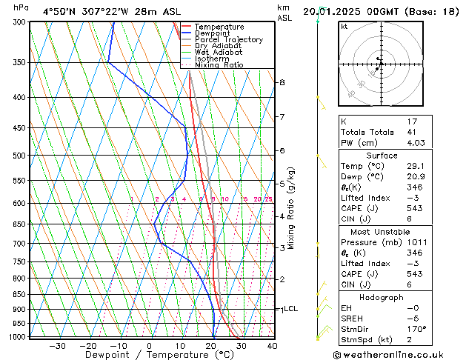Click the 5 km altitude tick label
The height and width of the screenshot is (360, 466).
(282, 184)
